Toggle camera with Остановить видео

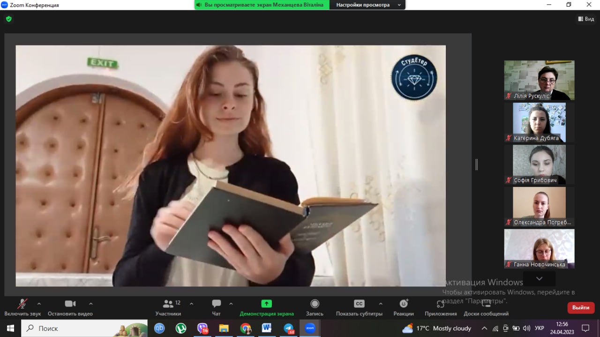[70, 304]
